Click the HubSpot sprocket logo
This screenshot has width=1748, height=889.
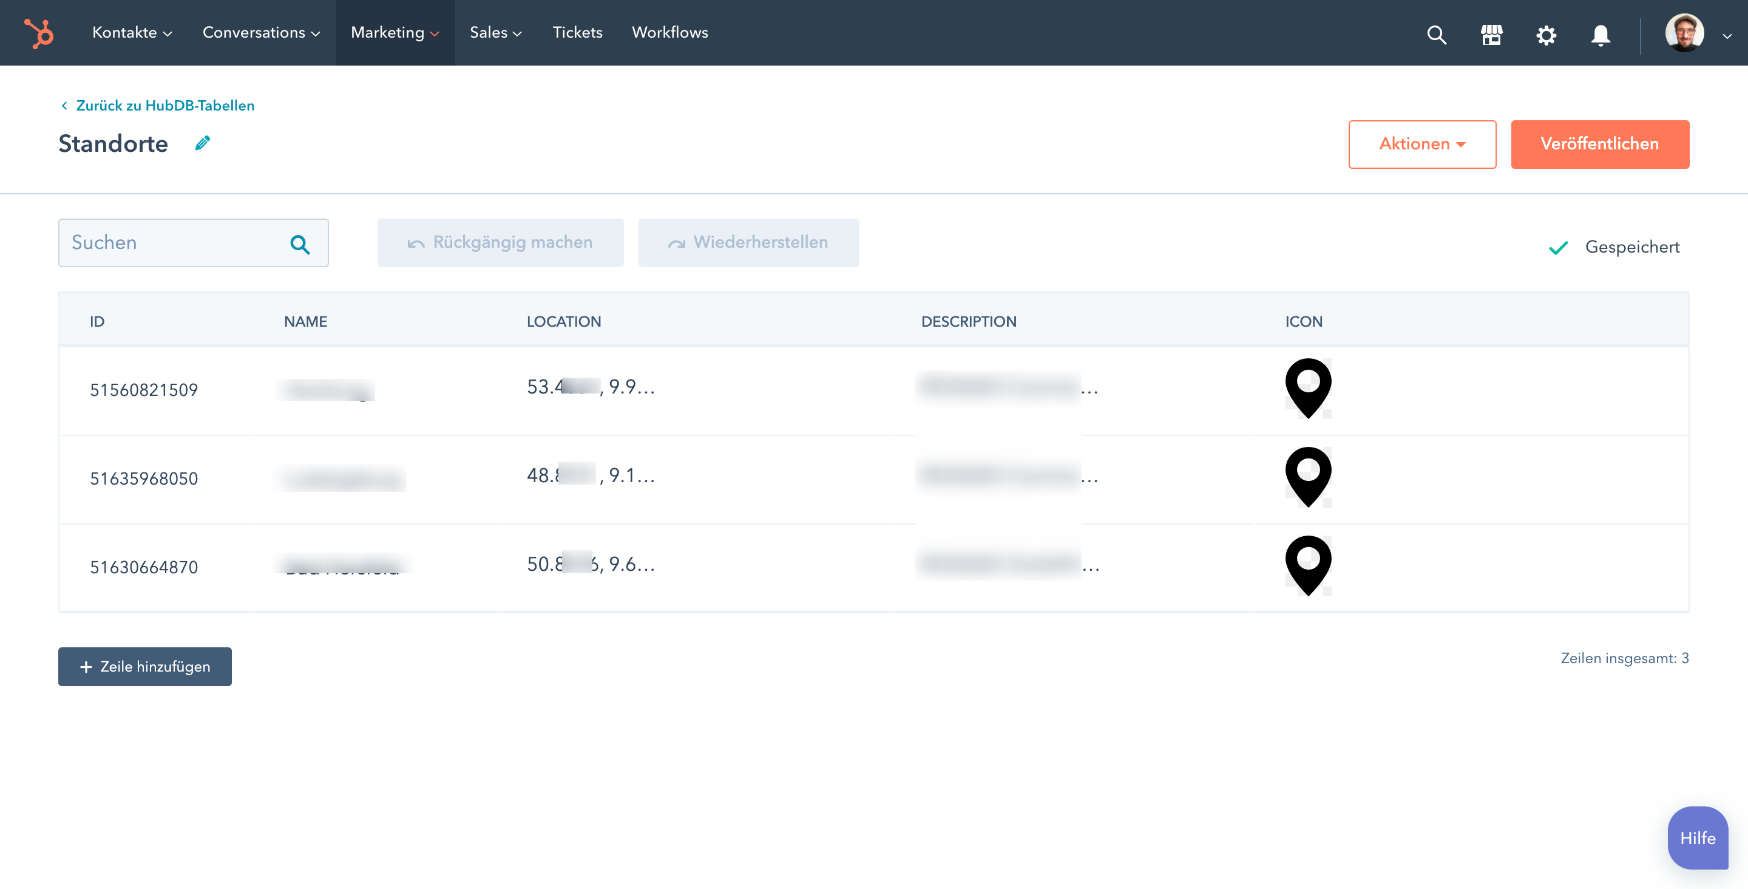39,33
